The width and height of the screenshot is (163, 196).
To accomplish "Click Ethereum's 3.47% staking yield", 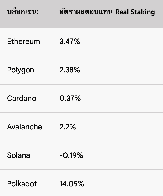I will coord(70,42).
